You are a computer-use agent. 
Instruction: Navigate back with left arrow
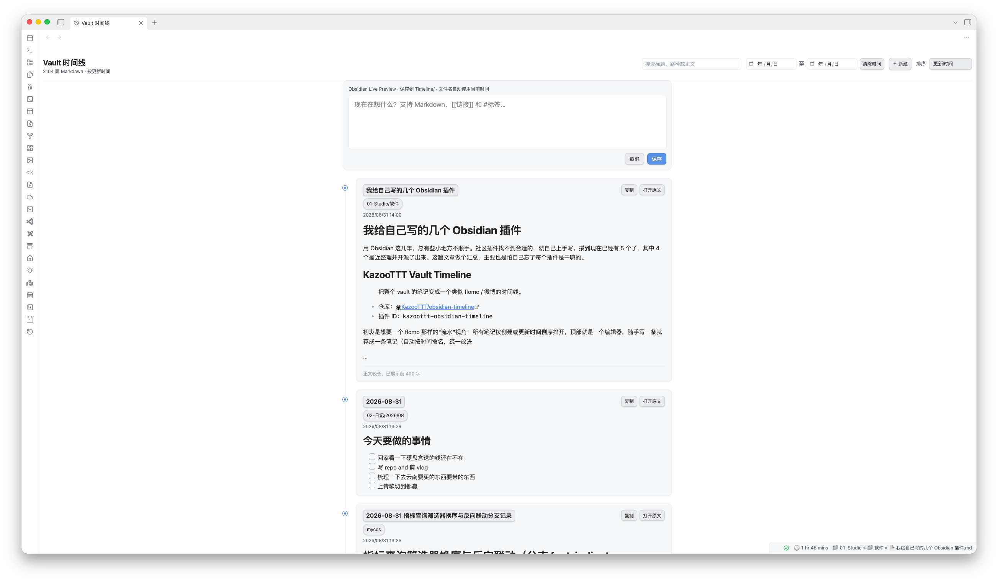point(48,37)
